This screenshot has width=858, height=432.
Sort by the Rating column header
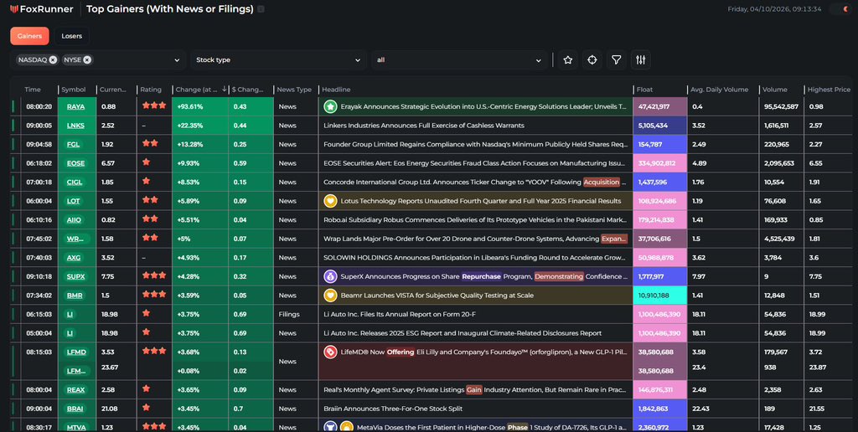click(x=151, y=90)
